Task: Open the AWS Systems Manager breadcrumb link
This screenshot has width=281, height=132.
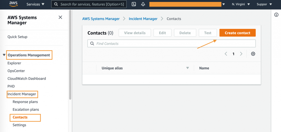Action: pos(101,19)
